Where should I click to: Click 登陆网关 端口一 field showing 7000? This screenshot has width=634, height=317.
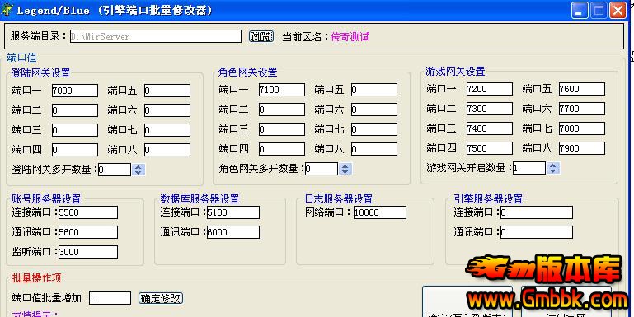75,91
